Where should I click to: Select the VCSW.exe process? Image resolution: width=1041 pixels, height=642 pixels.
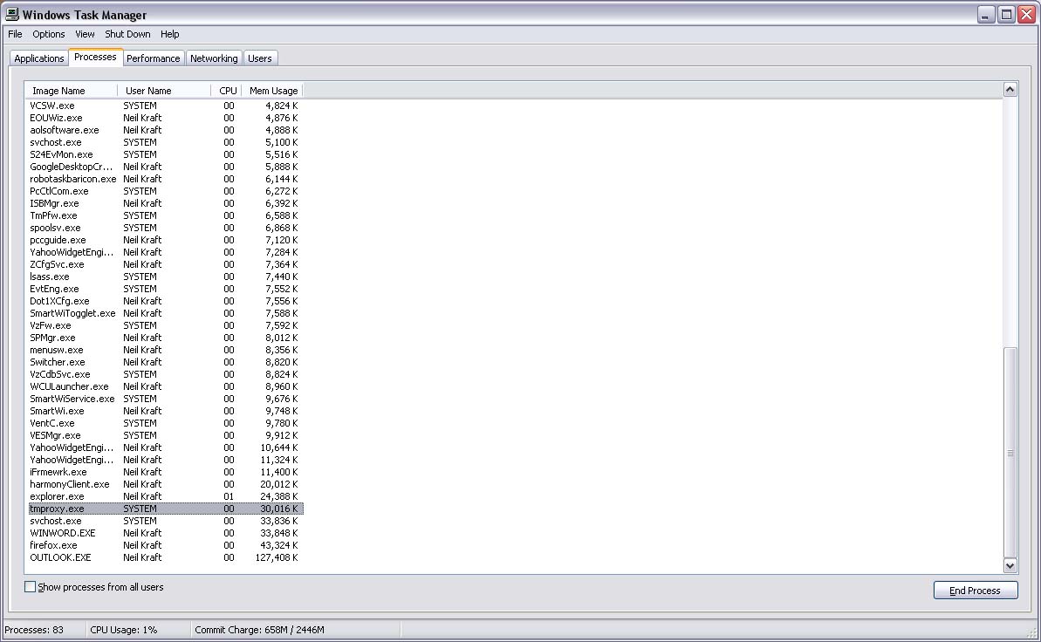click(x=166, y=106)
